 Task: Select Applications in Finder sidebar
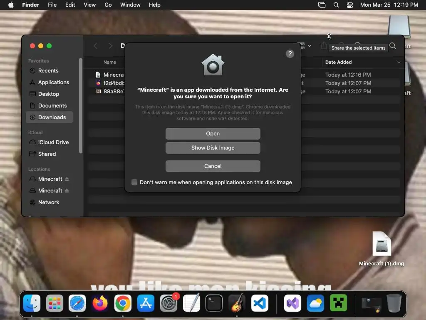point(50,82)
